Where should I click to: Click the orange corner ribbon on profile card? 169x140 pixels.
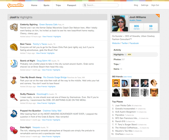(x=158, y=15)
